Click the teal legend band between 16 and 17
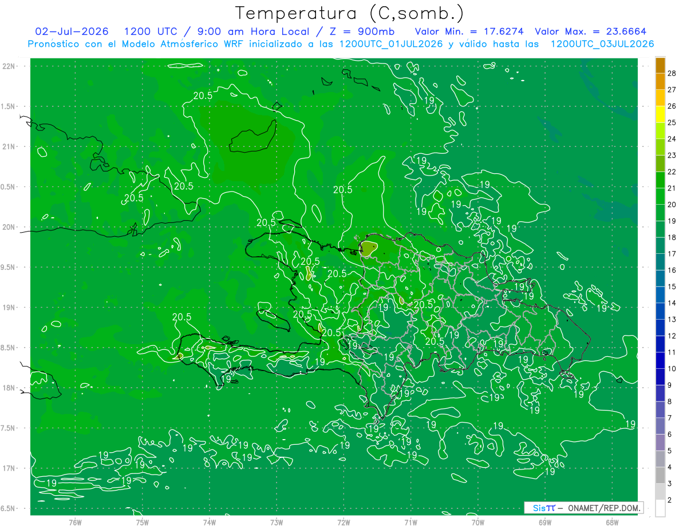Viewport: 687px width, 530px height. [x=660, y=262]
